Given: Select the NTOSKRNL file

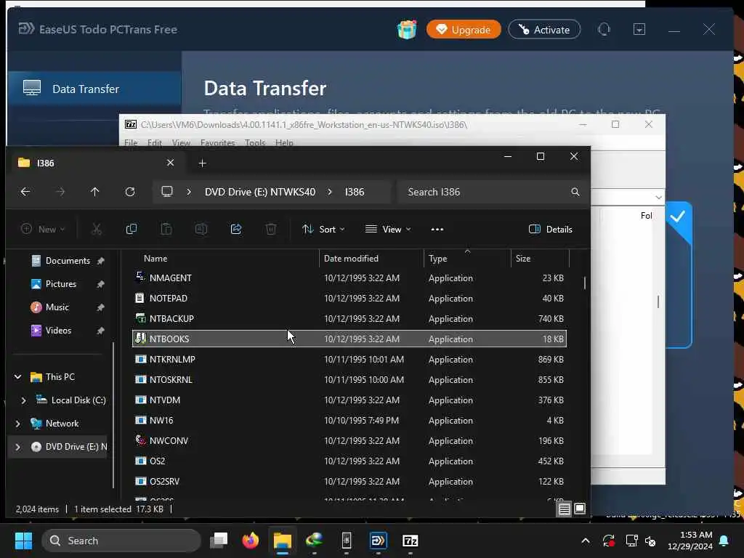Looking at the screenshot, I should click(x=349, y=380).
